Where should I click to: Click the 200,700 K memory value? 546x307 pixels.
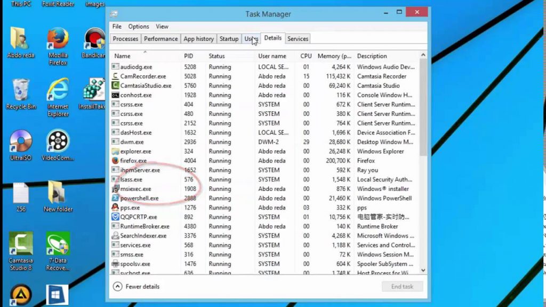(x=338, y=161)
